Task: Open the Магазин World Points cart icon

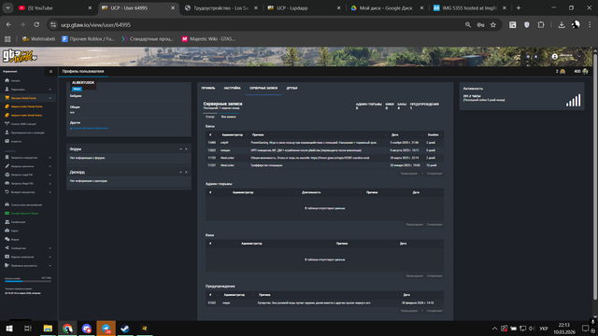Action: click(7, 98)
